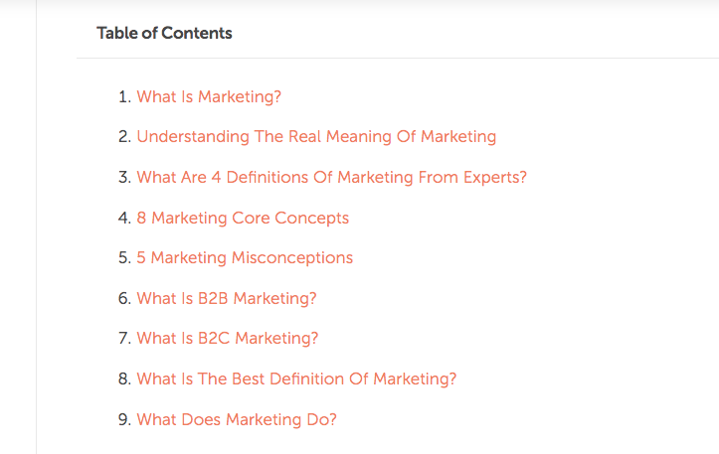Select list number 6 before the B2B entry
Image resolution: width=719 pixels, height=454 pixels.
coord(124,298)
